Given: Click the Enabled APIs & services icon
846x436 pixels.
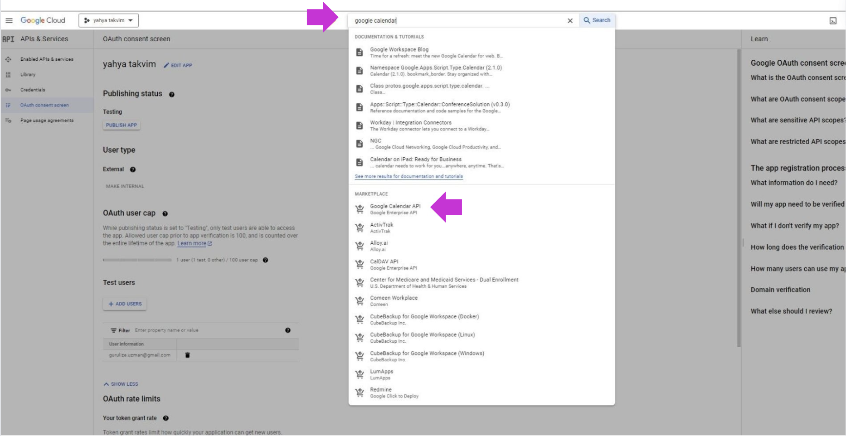Looking at the screenshot, I should pos(8,59).
